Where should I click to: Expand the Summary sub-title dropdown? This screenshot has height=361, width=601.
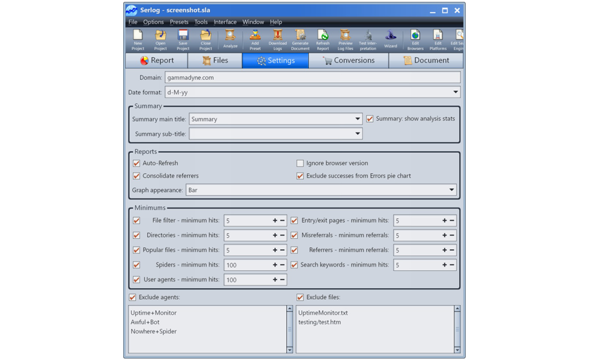point(357,134)
